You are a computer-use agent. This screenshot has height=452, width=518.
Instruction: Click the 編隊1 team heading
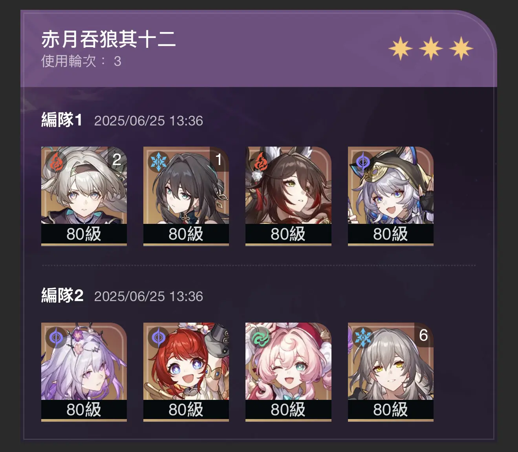[62, 120]
